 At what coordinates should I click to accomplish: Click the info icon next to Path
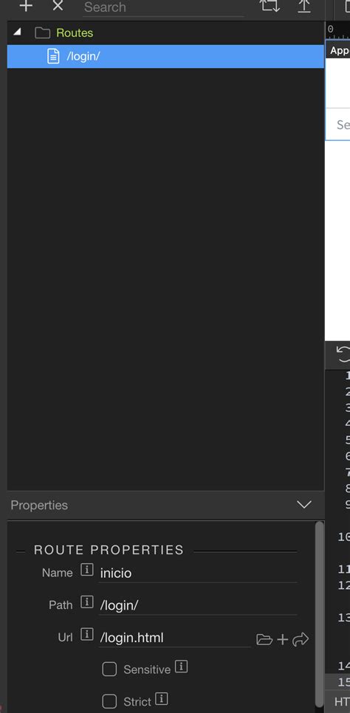point(87,602)
